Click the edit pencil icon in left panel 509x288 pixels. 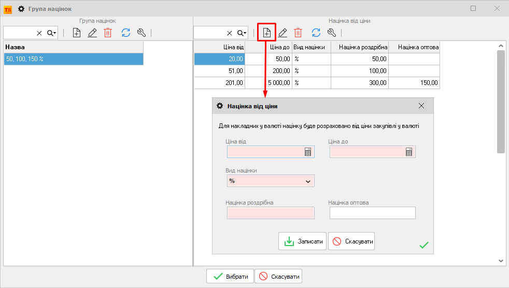click(x=92, y=33)
